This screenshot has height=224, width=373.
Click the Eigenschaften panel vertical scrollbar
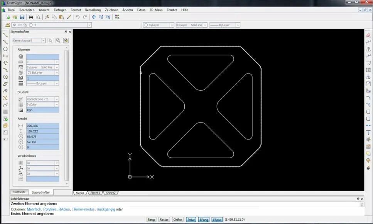pos(67,116)
